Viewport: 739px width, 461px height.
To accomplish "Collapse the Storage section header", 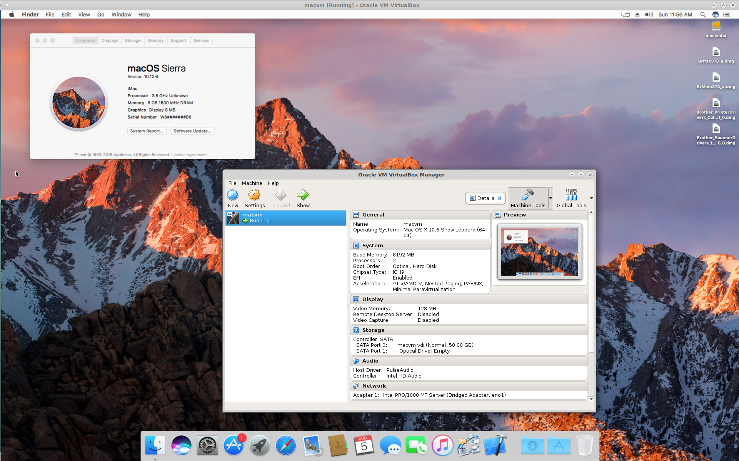I will pos(373,330).
